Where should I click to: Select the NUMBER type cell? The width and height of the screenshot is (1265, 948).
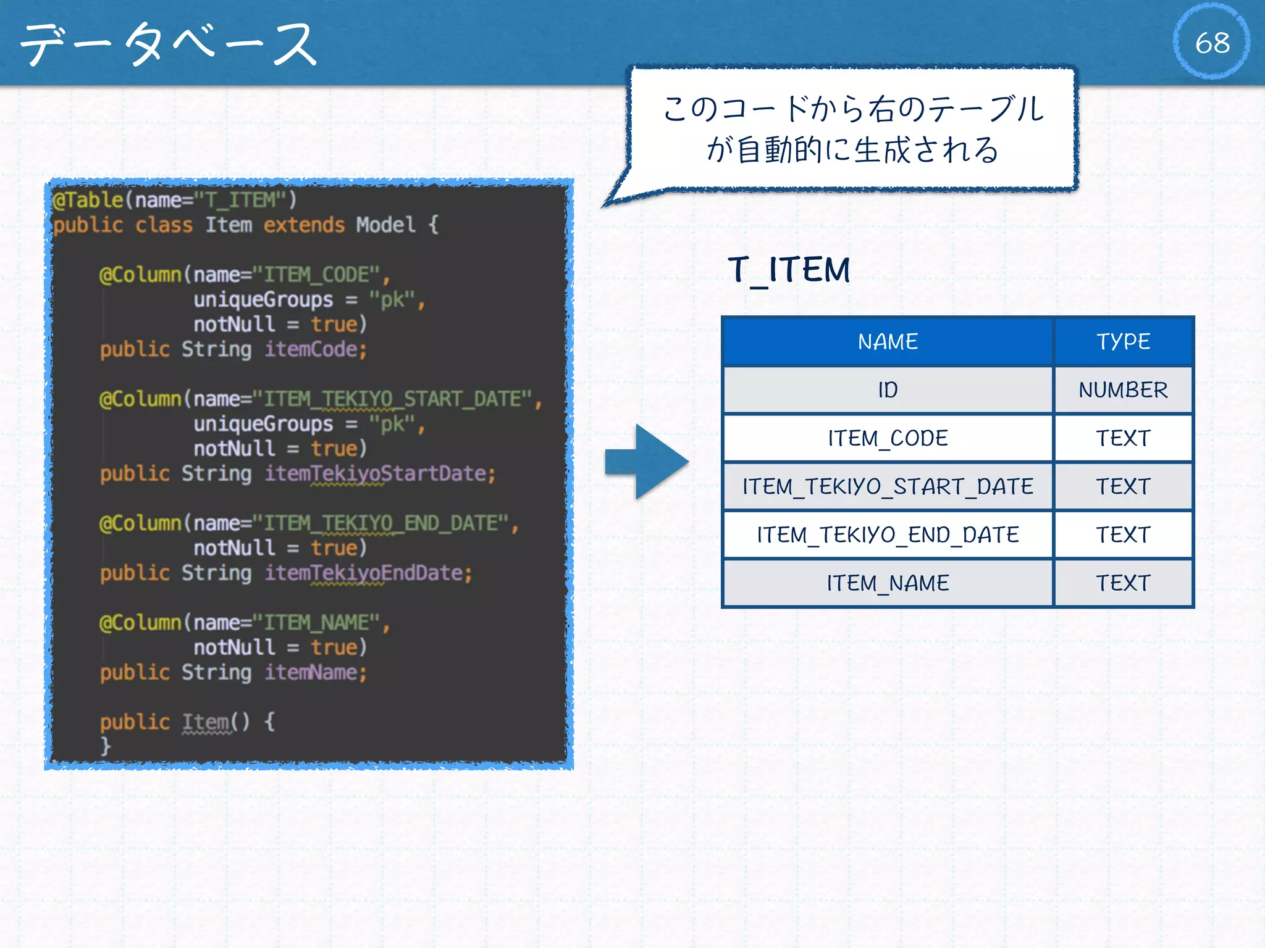pos(1122,390)
